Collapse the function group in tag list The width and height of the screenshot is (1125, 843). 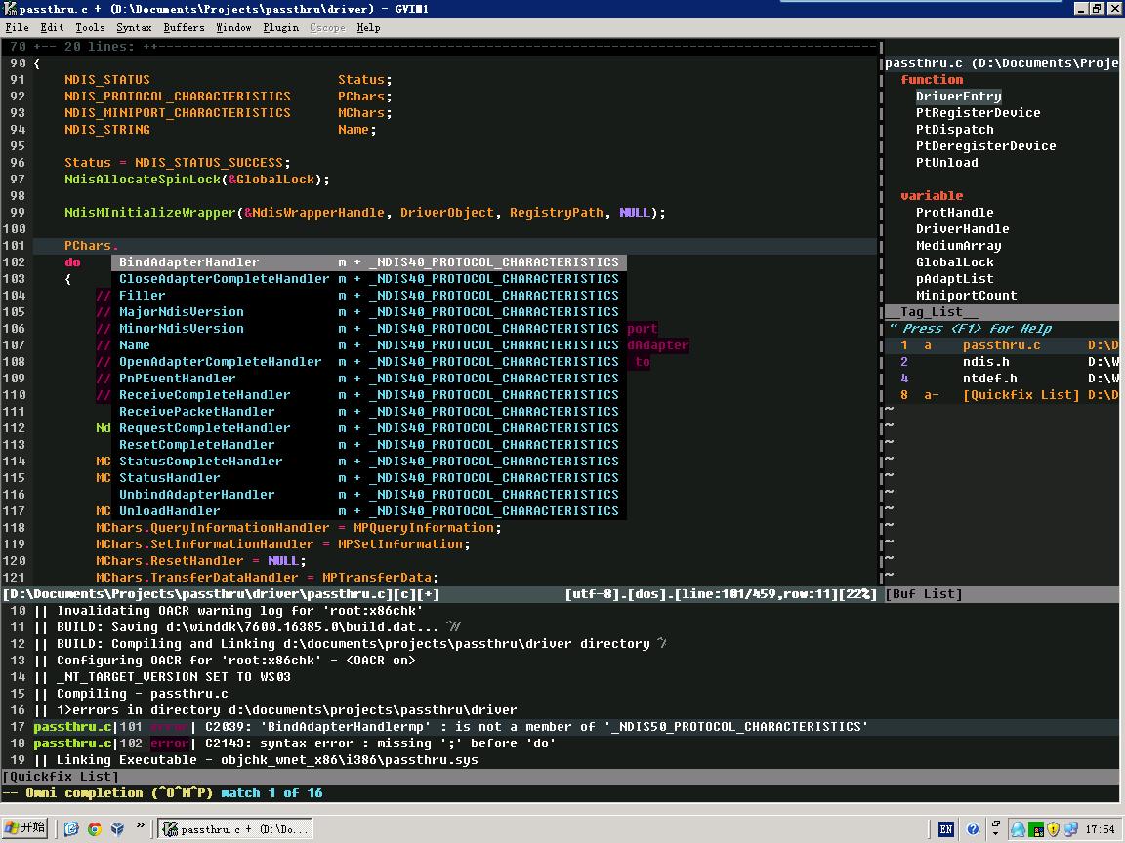[x=932, y=80]
